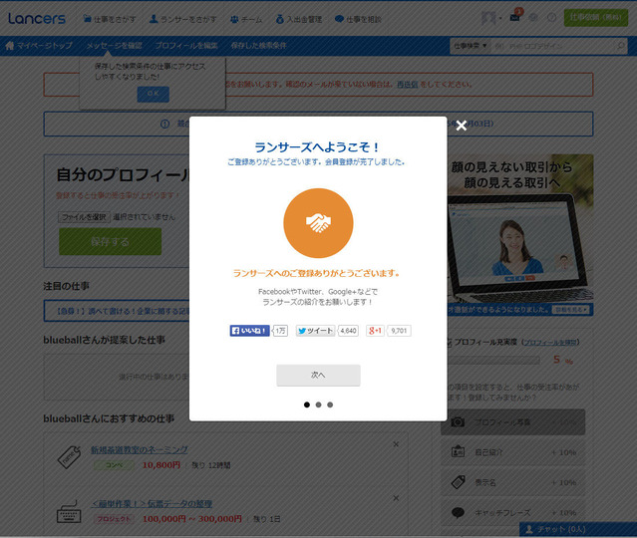The image size is (637, 538).
Task: Click 詳細を見る on the banner
Action: click(x=571, y=310)
